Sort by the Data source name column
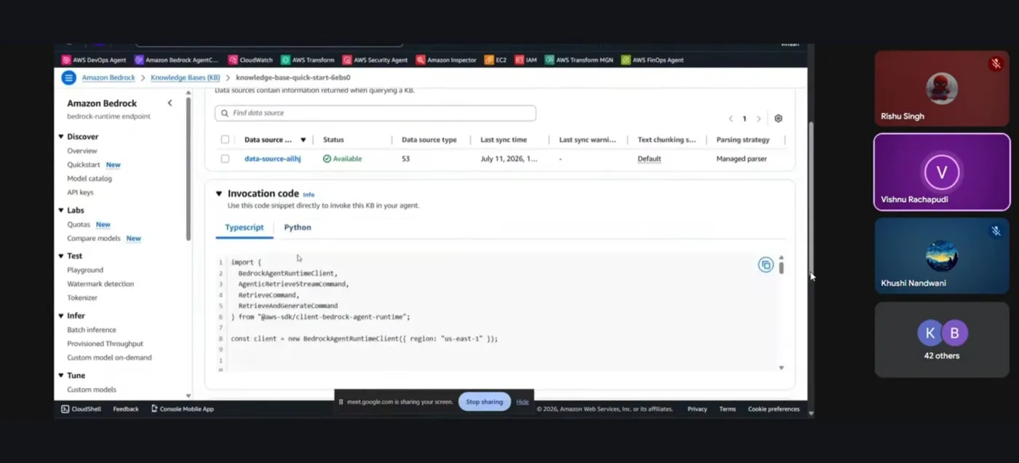The height and width of the screenshot is (463, 1019). [275, 140]
